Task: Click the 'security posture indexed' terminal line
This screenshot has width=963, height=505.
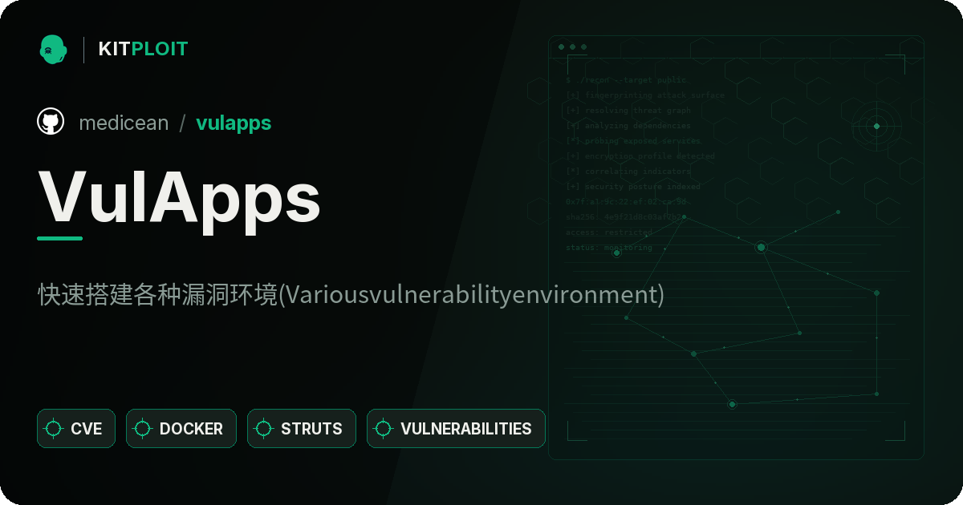Action: [632, 187]
